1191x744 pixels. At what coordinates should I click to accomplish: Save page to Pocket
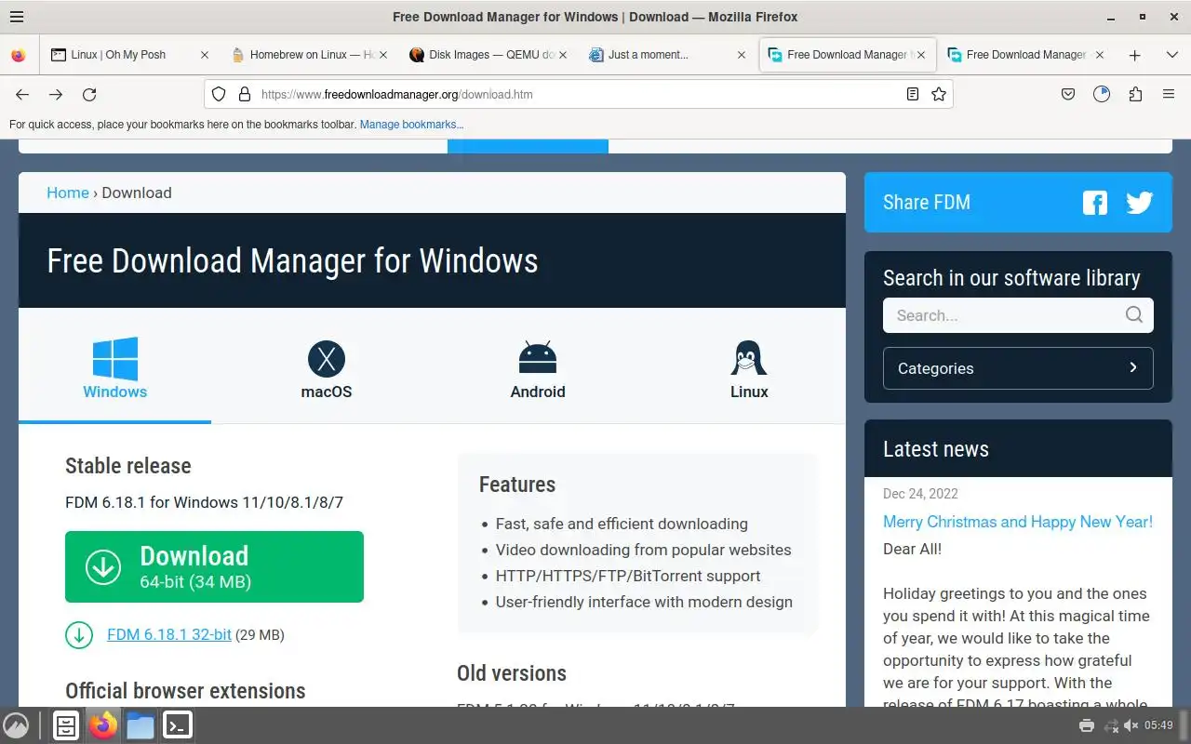[x=1068, y=94]
